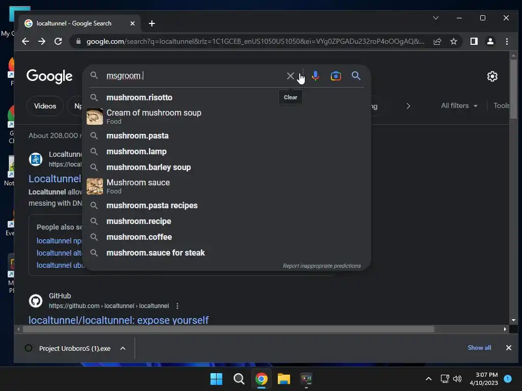Show all downloads
The image size is (522, 391).
[x=479, y=348]
